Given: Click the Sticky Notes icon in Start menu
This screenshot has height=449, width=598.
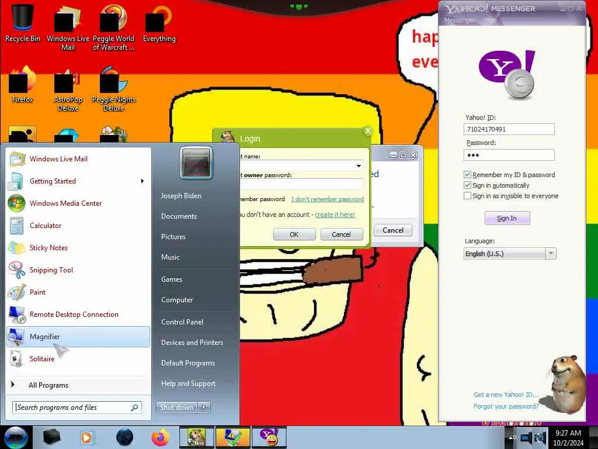Looking at the screenshot, I should coord(17,247).
